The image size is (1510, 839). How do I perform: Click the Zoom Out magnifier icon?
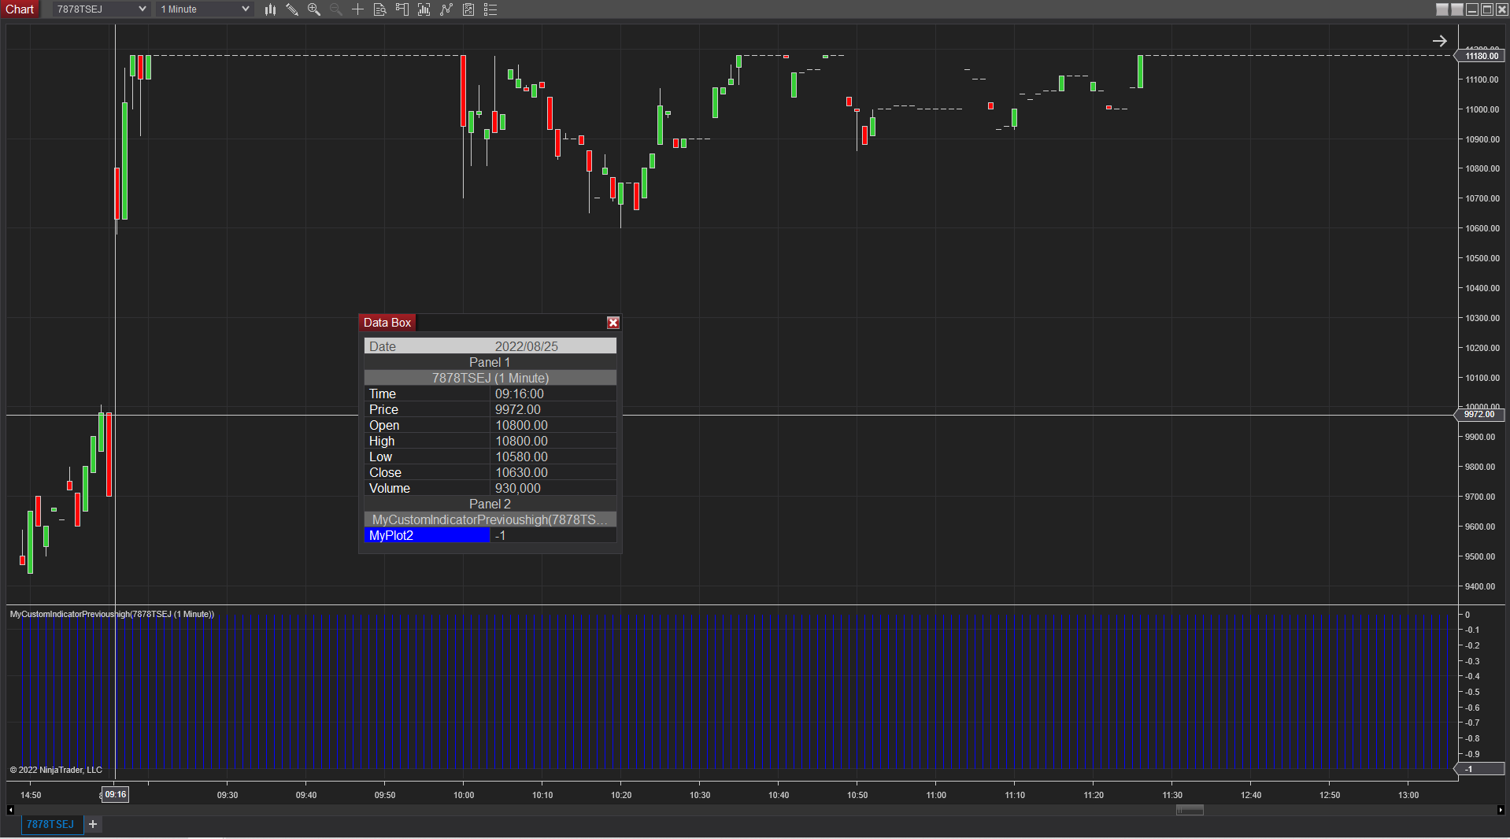click(336, 9)
